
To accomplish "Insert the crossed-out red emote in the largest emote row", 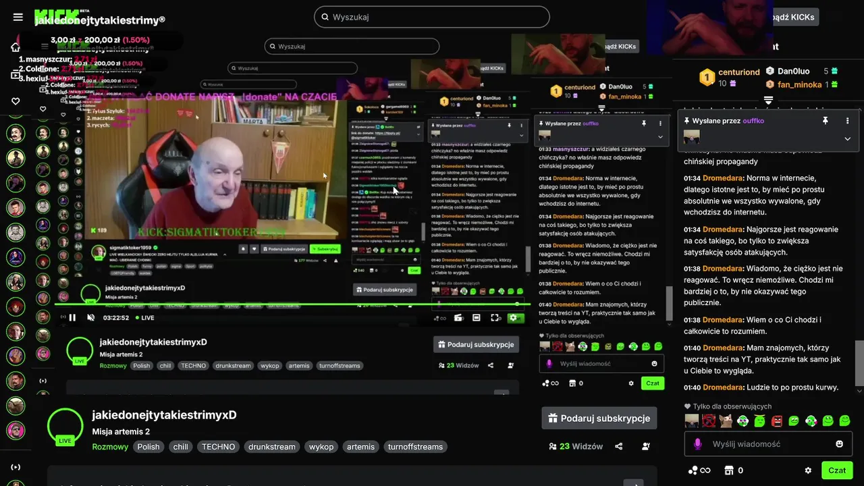I will 709,421.
